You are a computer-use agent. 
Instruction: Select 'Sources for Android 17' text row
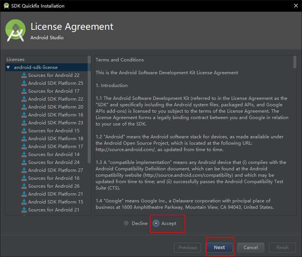54,91
